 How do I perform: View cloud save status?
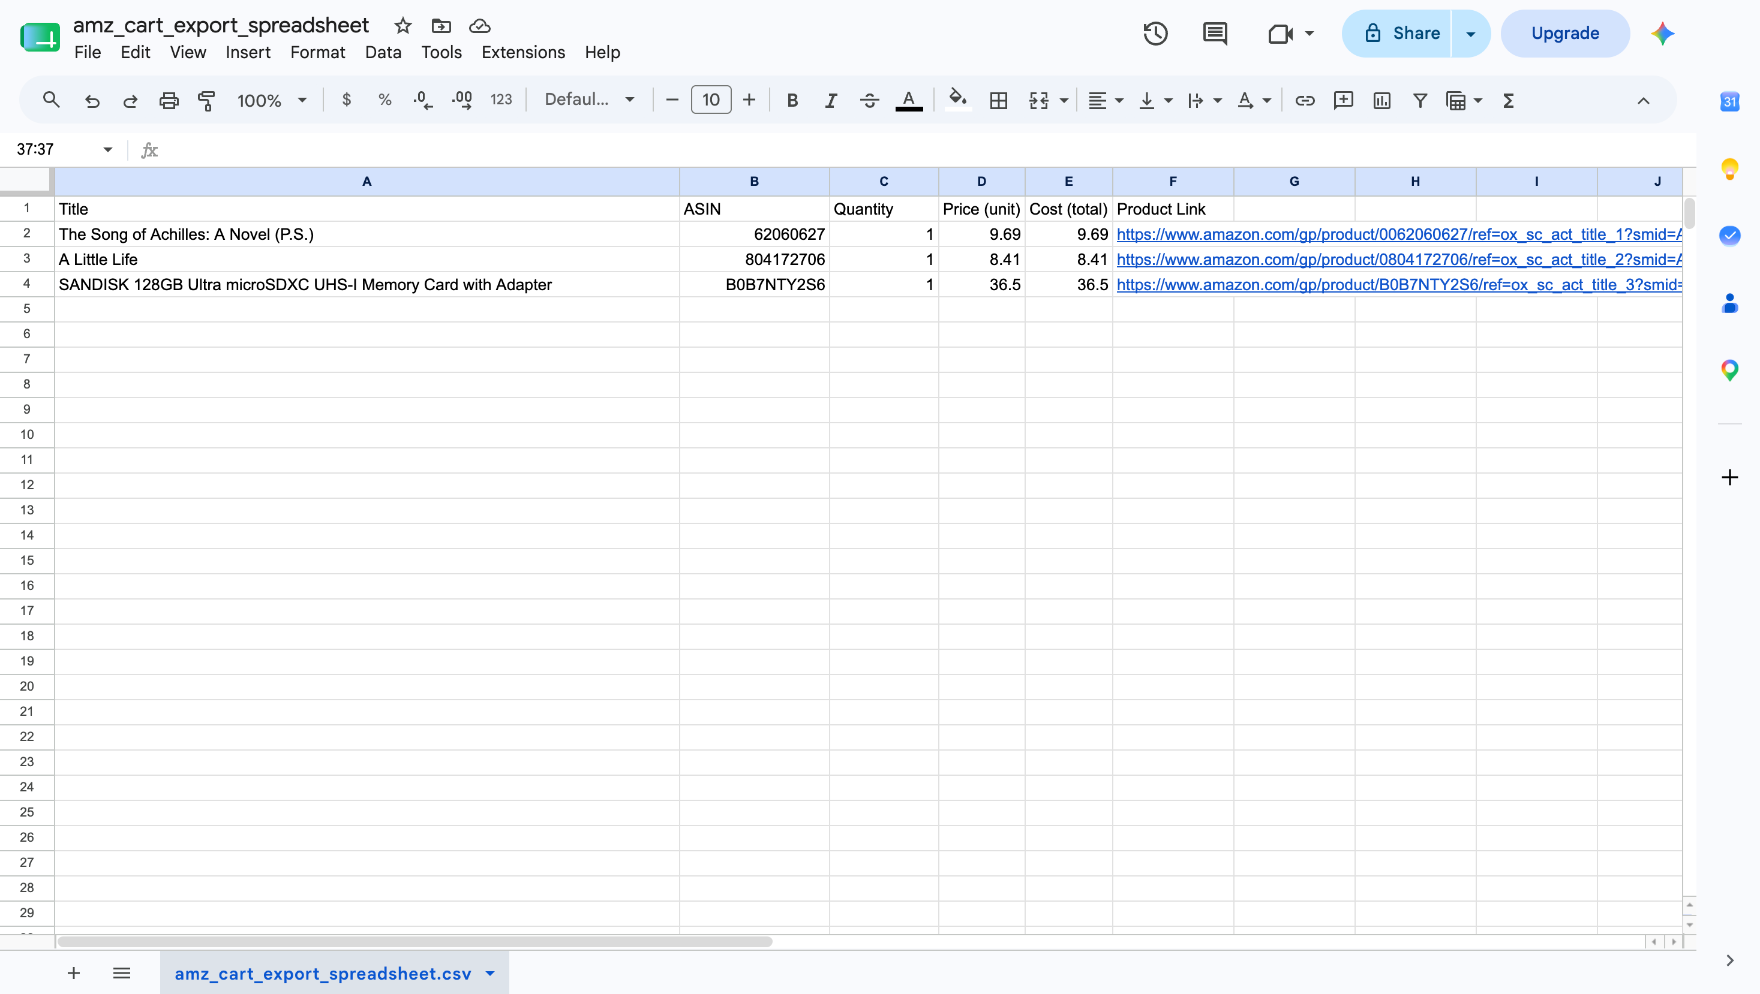click(x=480, y=26)
